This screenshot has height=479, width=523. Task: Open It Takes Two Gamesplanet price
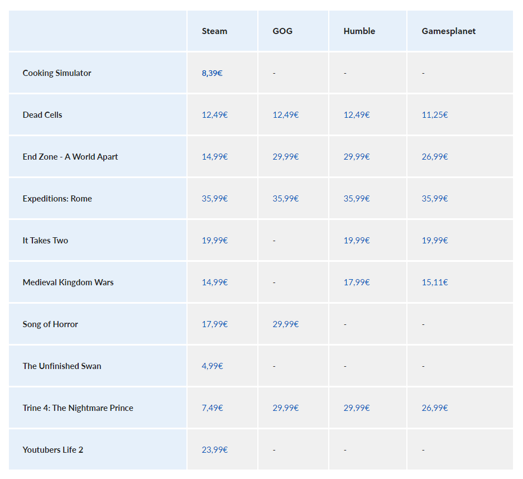click(435, 241)
